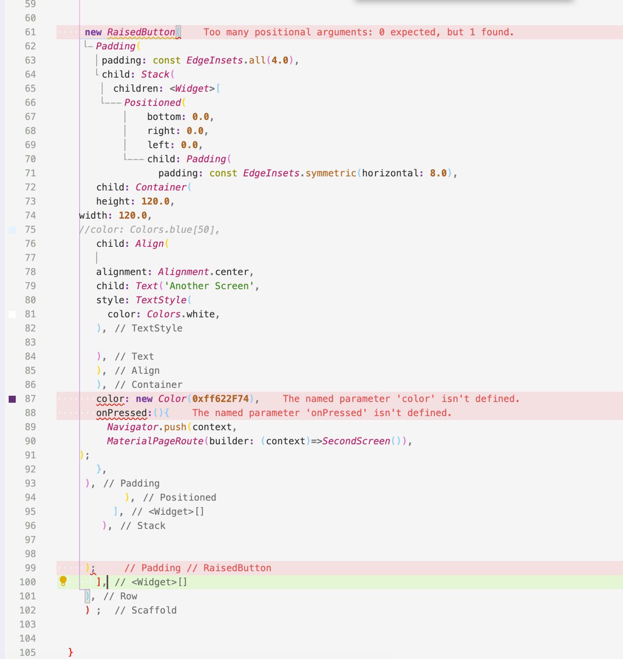
Task: Click Positioned widget name on line 66
Action: pos(152,102)
